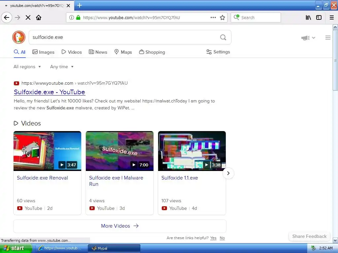Select the Mypal taskbar button
The width and height of the screenshot is (338, 253).
[x=114, y=248]
